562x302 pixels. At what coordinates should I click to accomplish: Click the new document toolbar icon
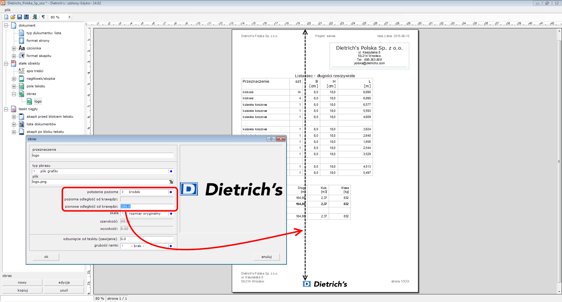click(6, 17)
